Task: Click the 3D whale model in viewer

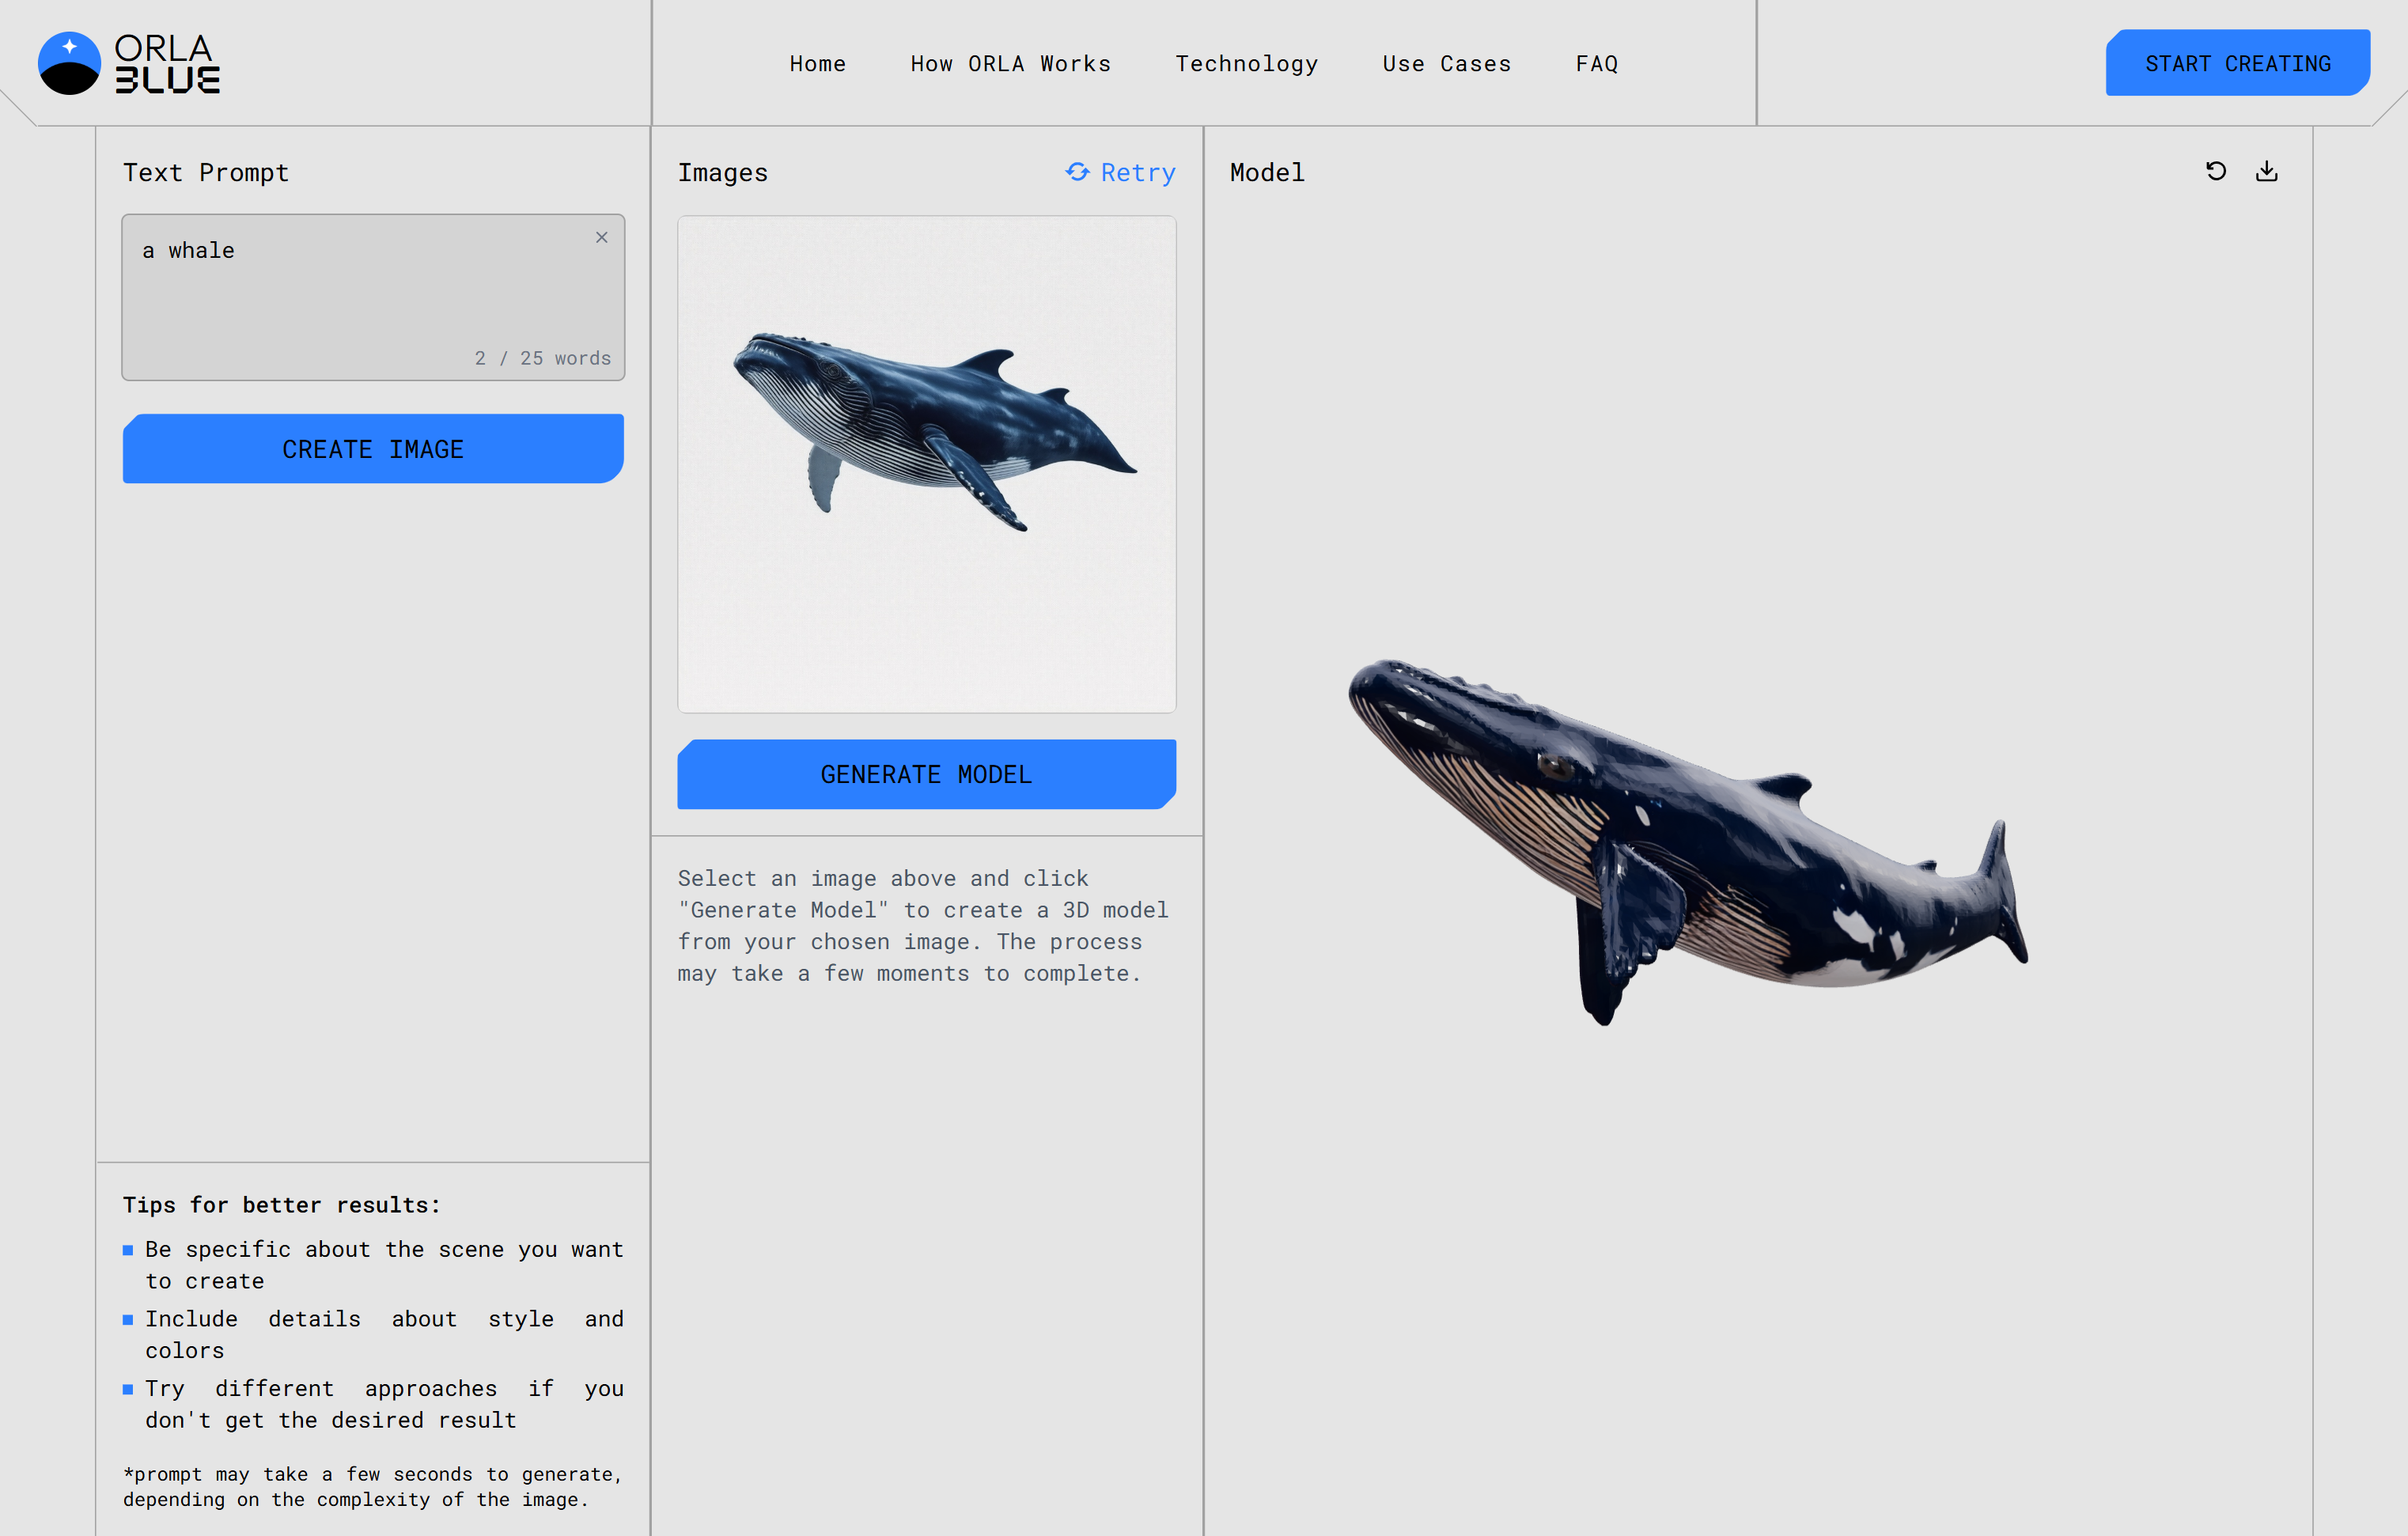Action: coord(1688,842)
